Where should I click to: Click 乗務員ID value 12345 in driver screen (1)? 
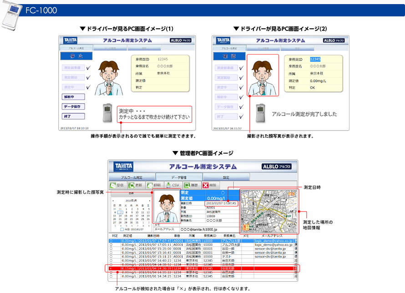click(163, 59)
